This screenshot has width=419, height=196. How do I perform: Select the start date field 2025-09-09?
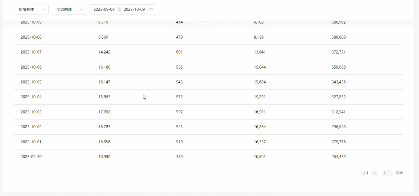(x=104, y=10)
